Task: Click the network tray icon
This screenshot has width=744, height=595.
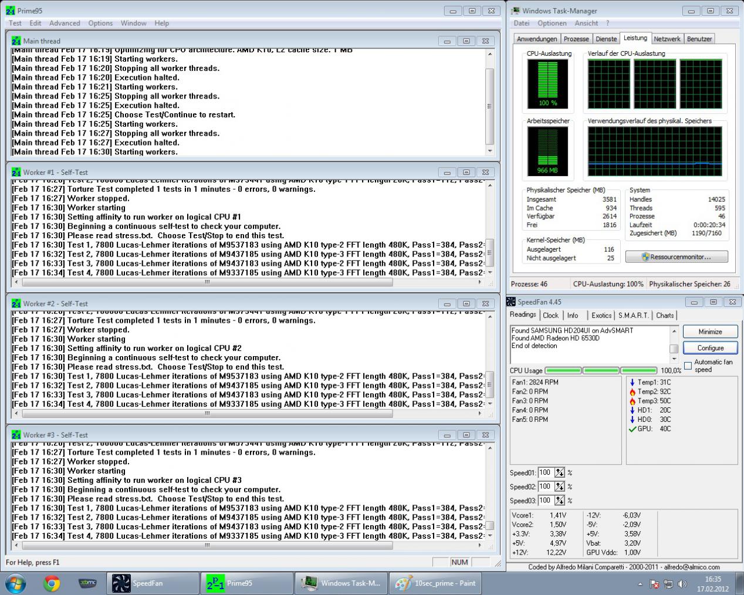Action: 668,584
